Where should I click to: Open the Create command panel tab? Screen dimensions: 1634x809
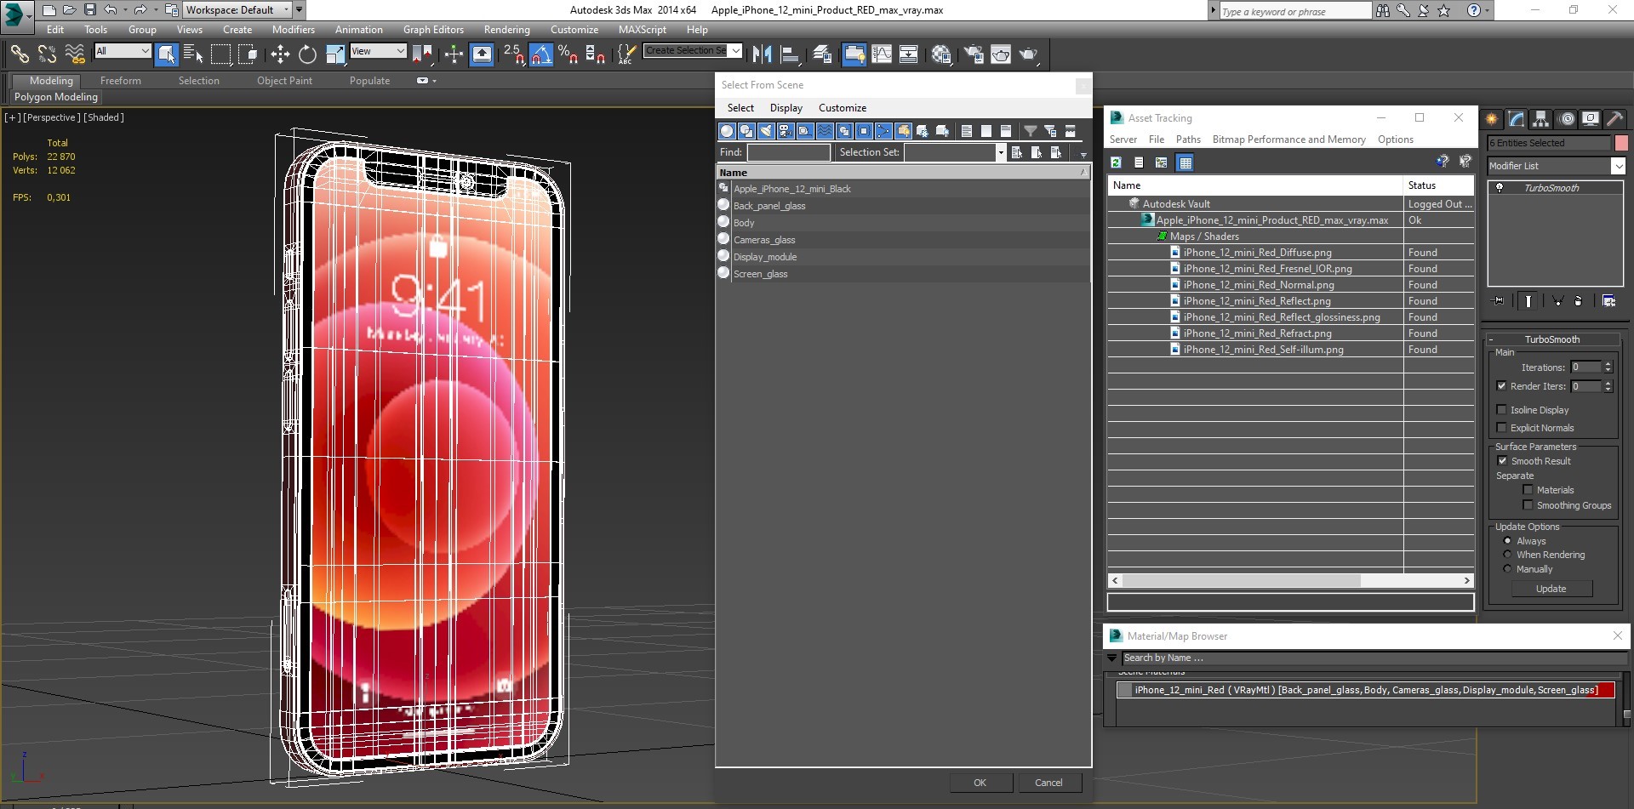1492,119
